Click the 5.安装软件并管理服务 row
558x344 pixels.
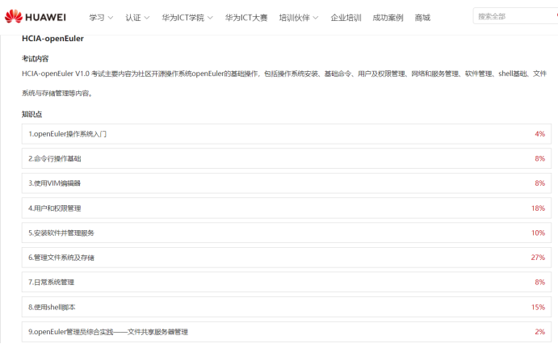pyautogui.click(x=287, y=233)
